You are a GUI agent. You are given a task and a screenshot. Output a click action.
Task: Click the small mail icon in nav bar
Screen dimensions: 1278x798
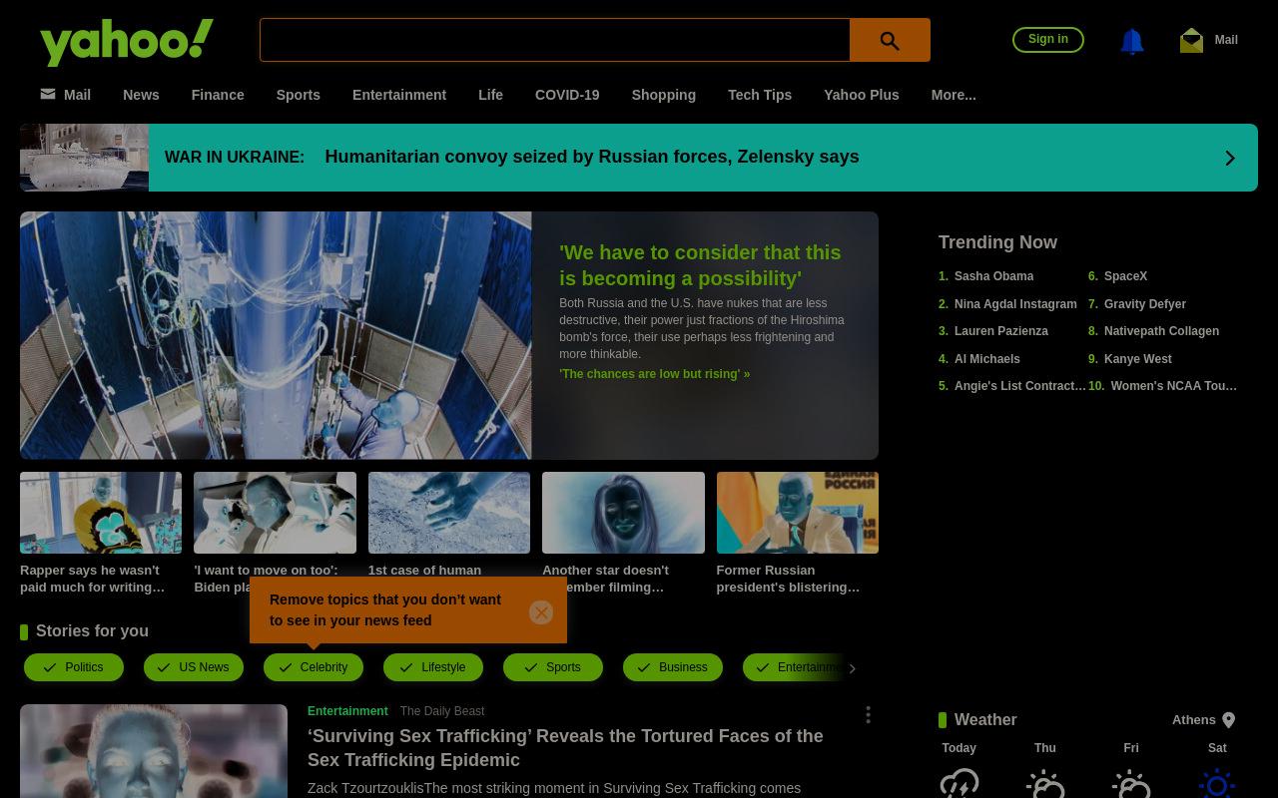click(48, 94)
